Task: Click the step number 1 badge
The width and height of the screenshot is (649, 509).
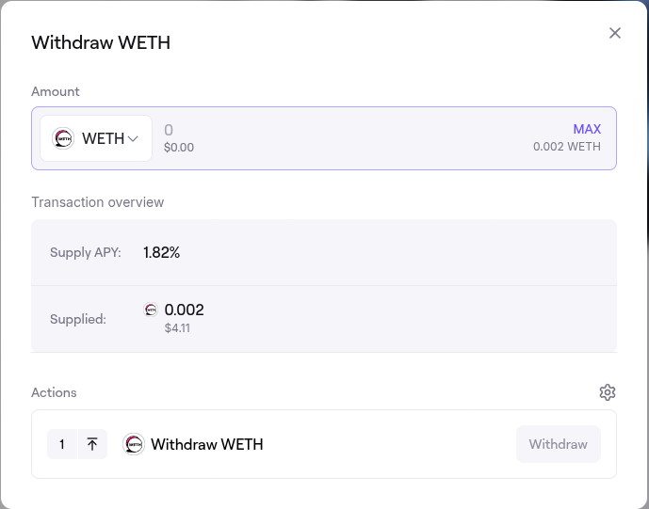Action: pos(62,444)
